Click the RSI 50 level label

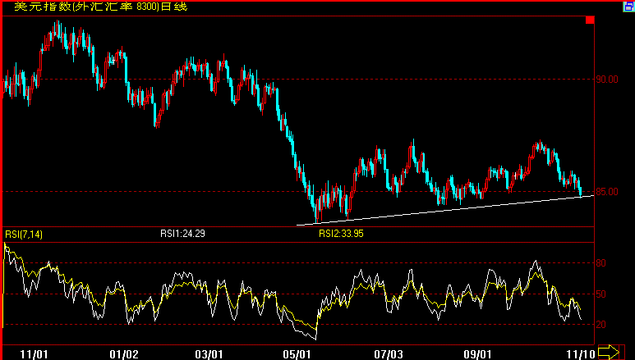point(601,294)
